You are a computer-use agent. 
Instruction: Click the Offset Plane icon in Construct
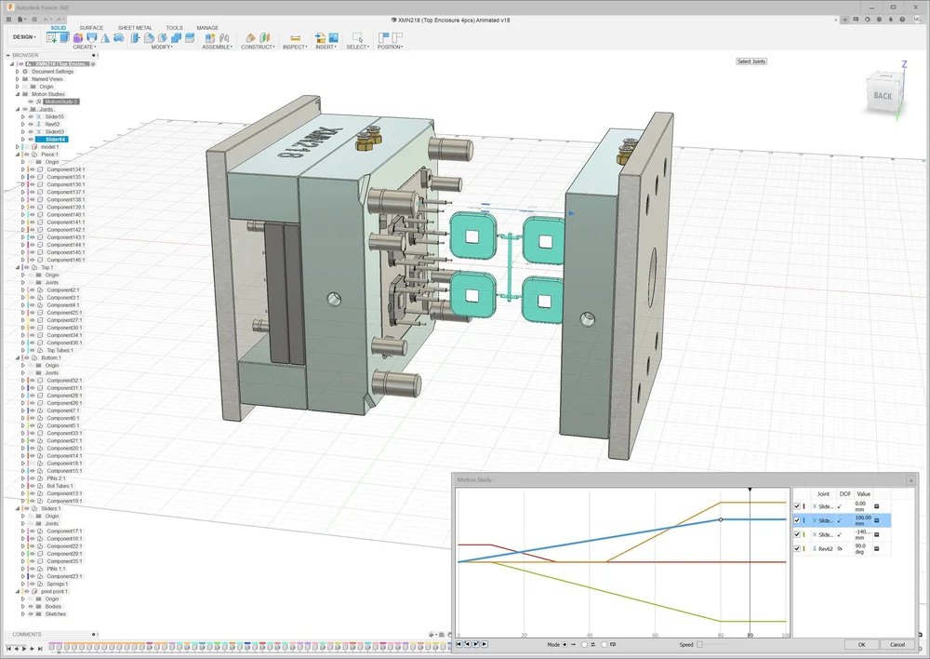tap(249, 38)
